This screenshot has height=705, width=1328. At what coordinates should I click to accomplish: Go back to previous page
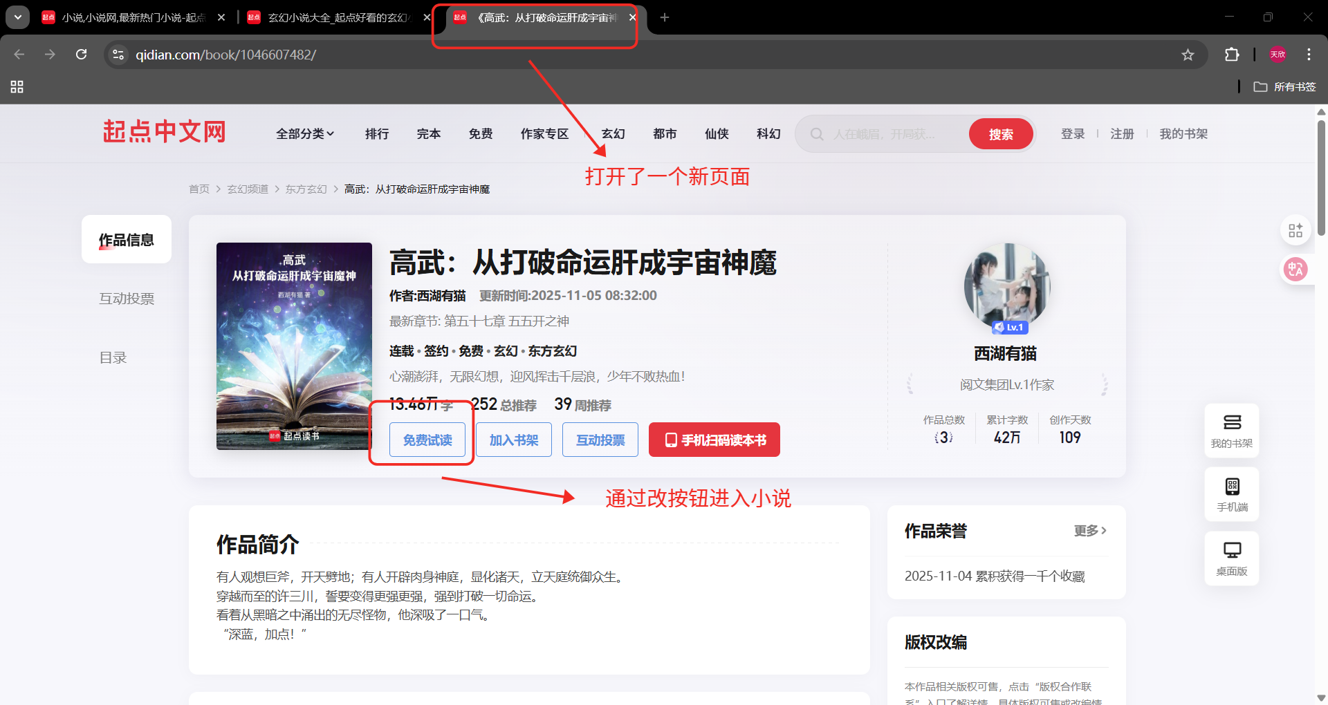point(19,55)
